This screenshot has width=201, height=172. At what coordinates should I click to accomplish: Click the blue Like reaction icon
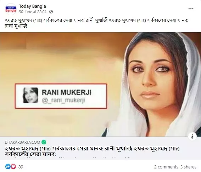[8, 167]
